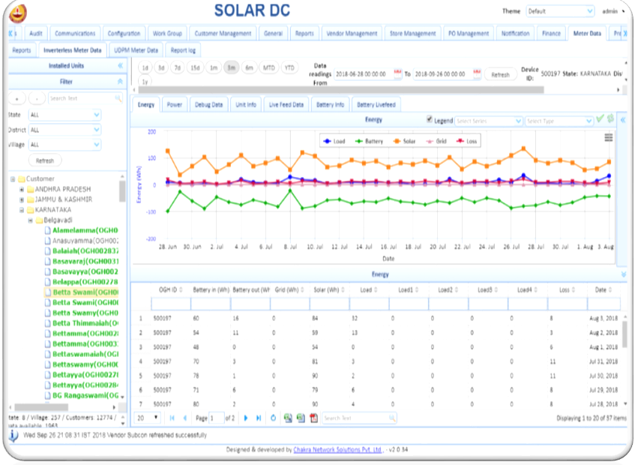Go to the first page of the grid
This screenshot has width=635, height=465.
coord(172,418)
